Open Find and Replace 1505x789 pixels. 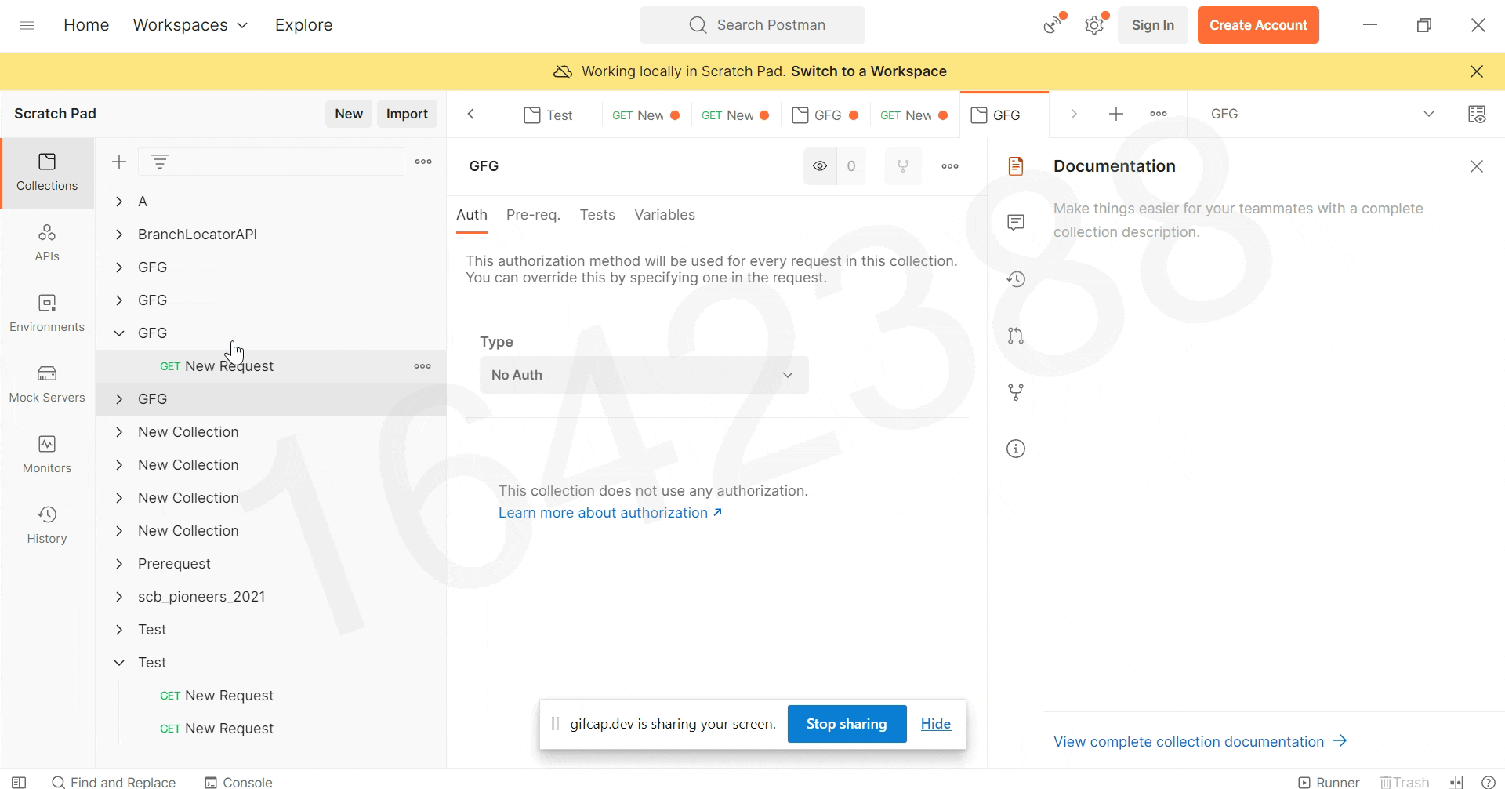[x=114, y=782]
